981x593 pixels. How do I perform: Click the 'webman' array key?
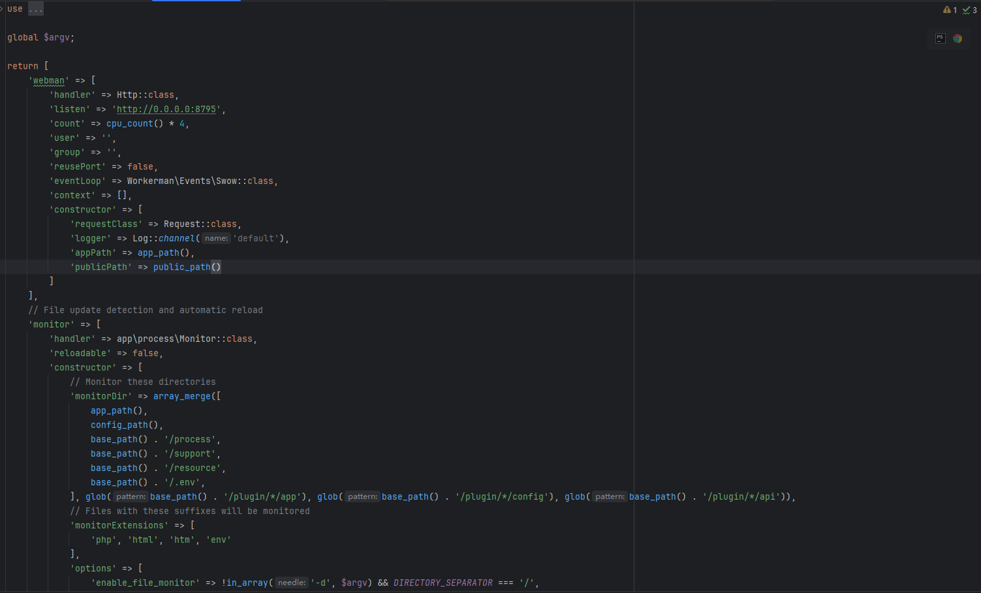pyautogui.click(x=49, y=80)
